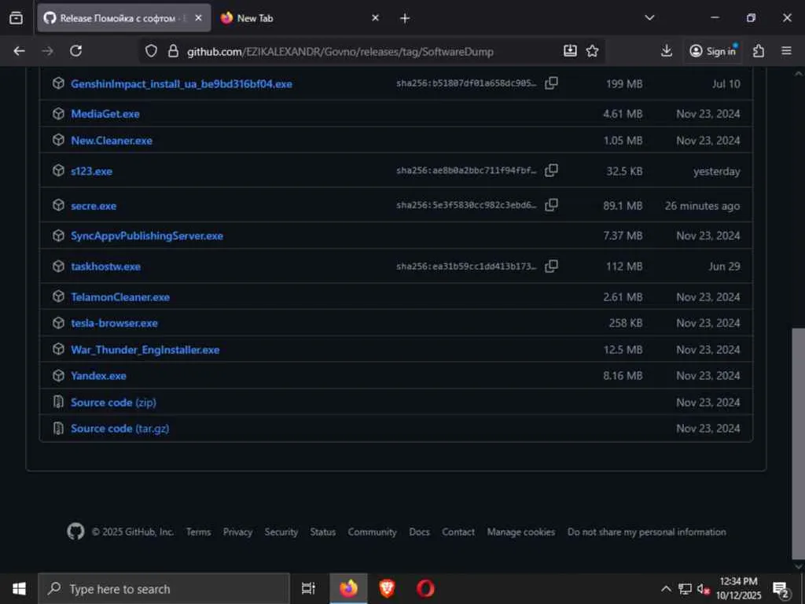Open Community footer link

[372, 532]
